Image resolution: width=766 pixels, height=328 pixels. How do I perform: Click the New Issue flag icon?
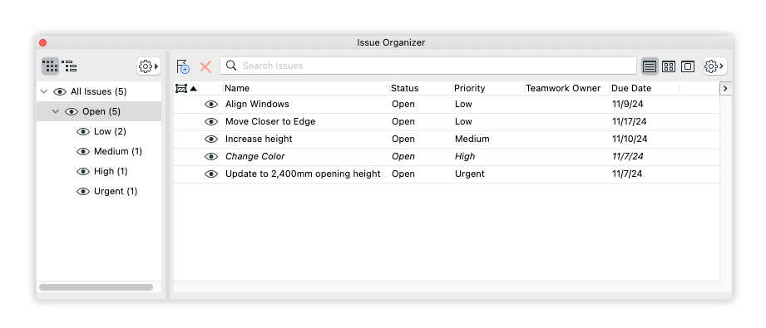click(183, 66)
